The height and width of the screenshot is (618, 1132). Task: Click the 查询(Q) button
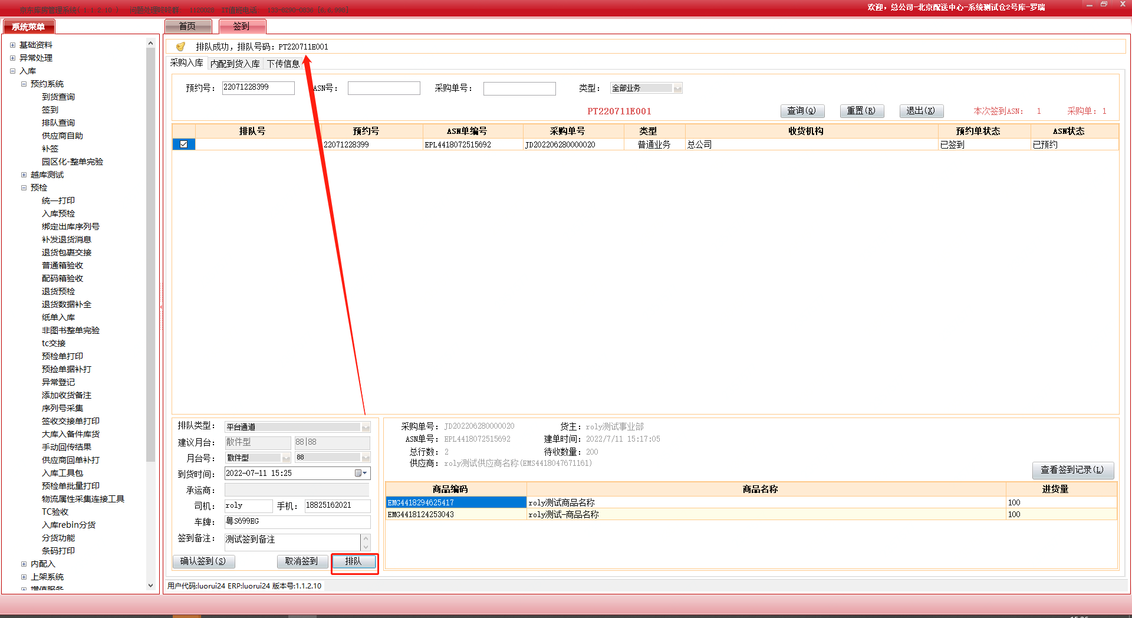pyautogui.click(x=802, y=111)
